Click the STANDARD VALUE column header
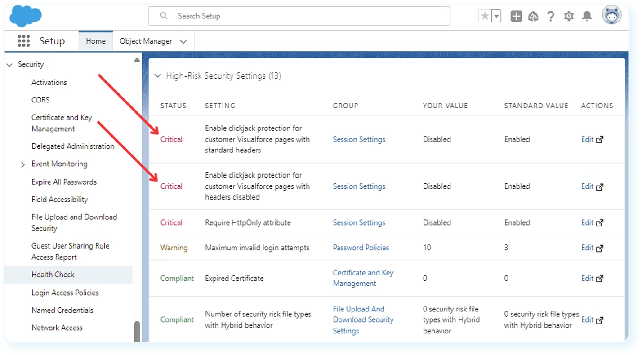The height and width of the screenshot is (355, 642). coord(536,106)
